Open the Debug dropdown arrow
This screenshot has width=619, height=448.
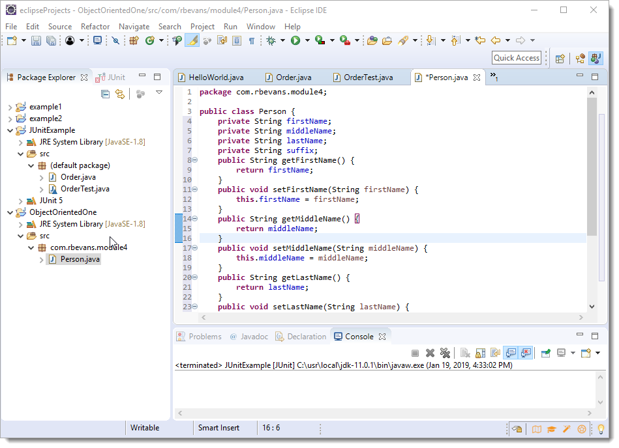282,40
